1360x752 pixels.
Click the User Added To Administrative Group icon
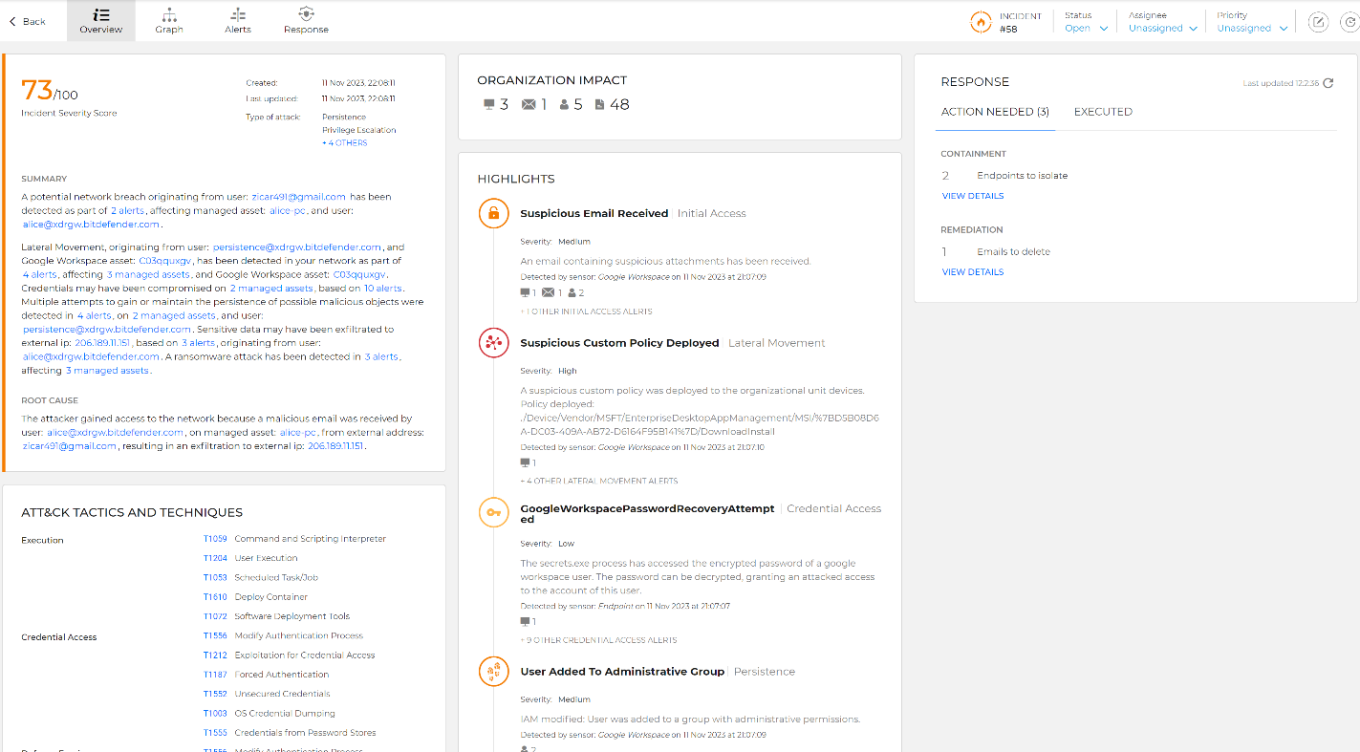493,673
